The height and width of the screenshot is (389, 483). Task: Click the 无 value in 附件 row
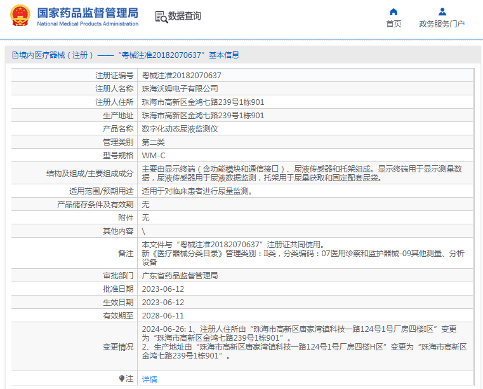145,218
